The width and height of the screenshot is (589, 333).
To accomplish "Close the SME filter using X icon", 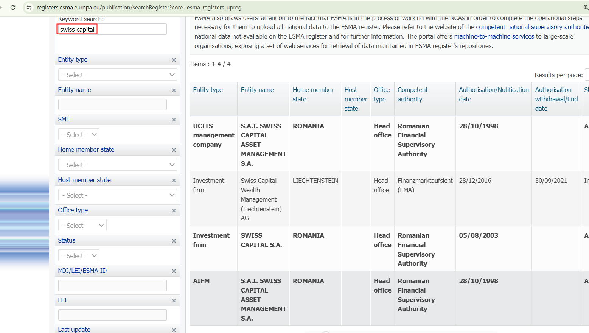I will pyautogui.click(x=174, y=120).
